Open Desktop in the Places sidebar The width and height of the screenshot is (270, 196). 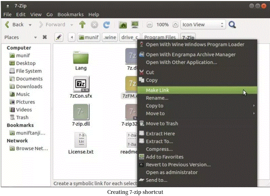22,63
